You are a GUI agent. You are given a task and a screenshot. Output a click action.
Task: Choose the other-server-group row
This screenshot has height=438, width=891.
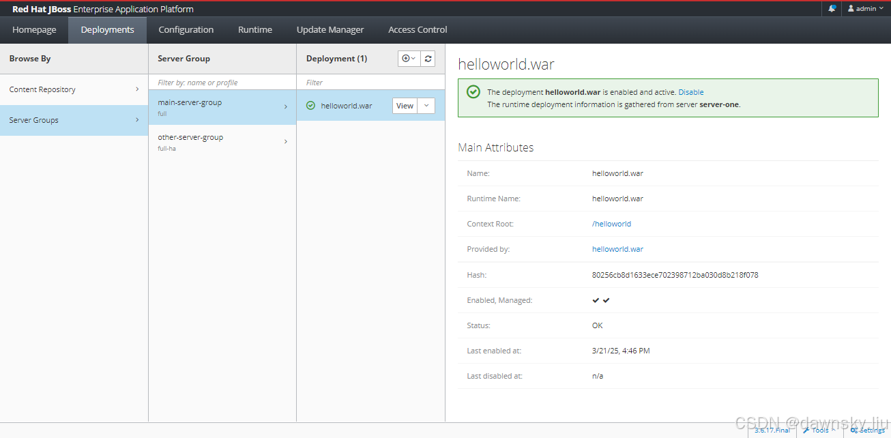[x=222, y=142]
